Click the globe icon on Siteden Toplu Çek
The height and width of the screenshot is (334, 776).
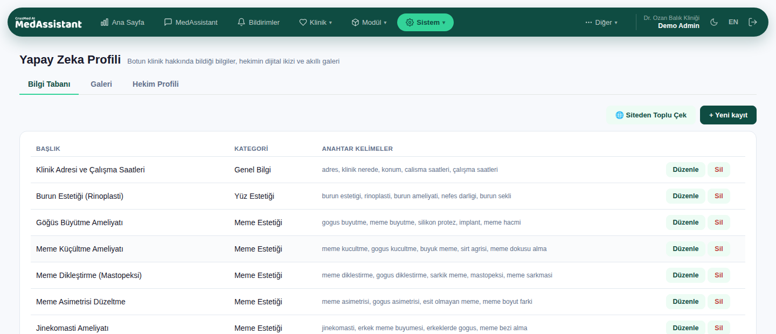tap(620, 115)
